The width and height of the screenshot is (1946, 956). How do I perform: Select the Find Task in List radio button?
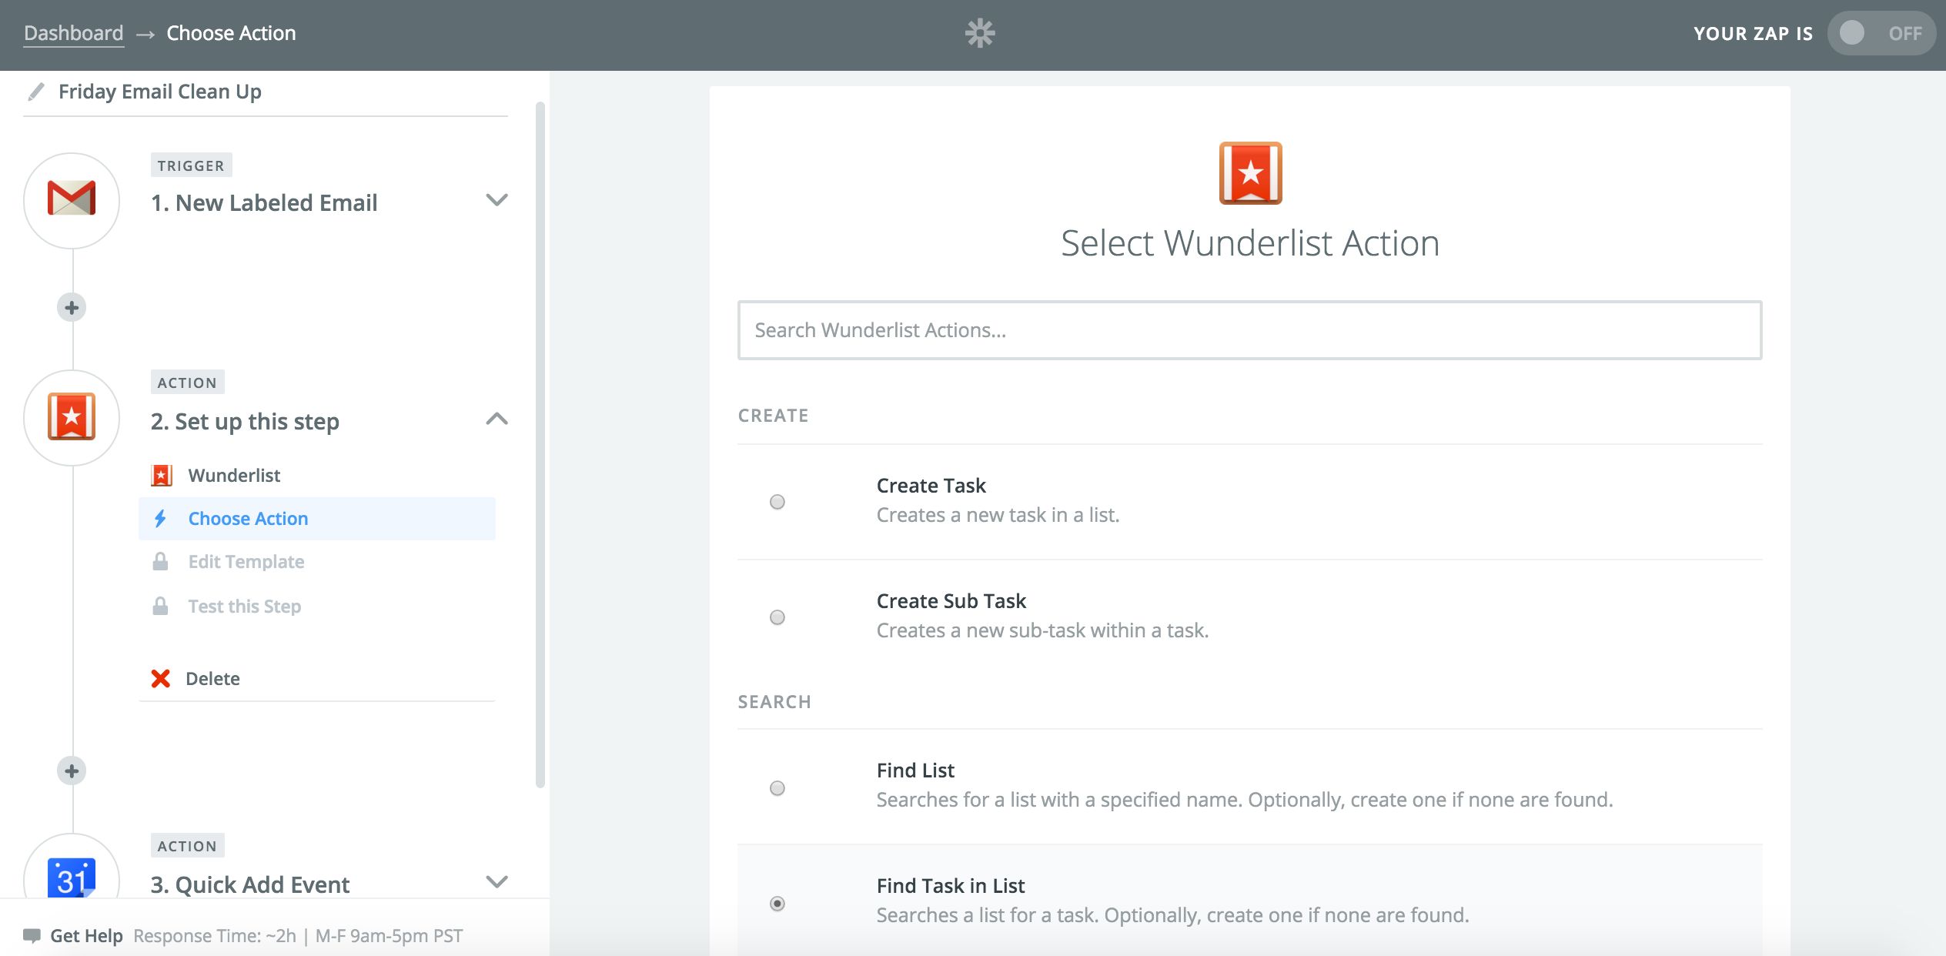[x=777, y=904]
